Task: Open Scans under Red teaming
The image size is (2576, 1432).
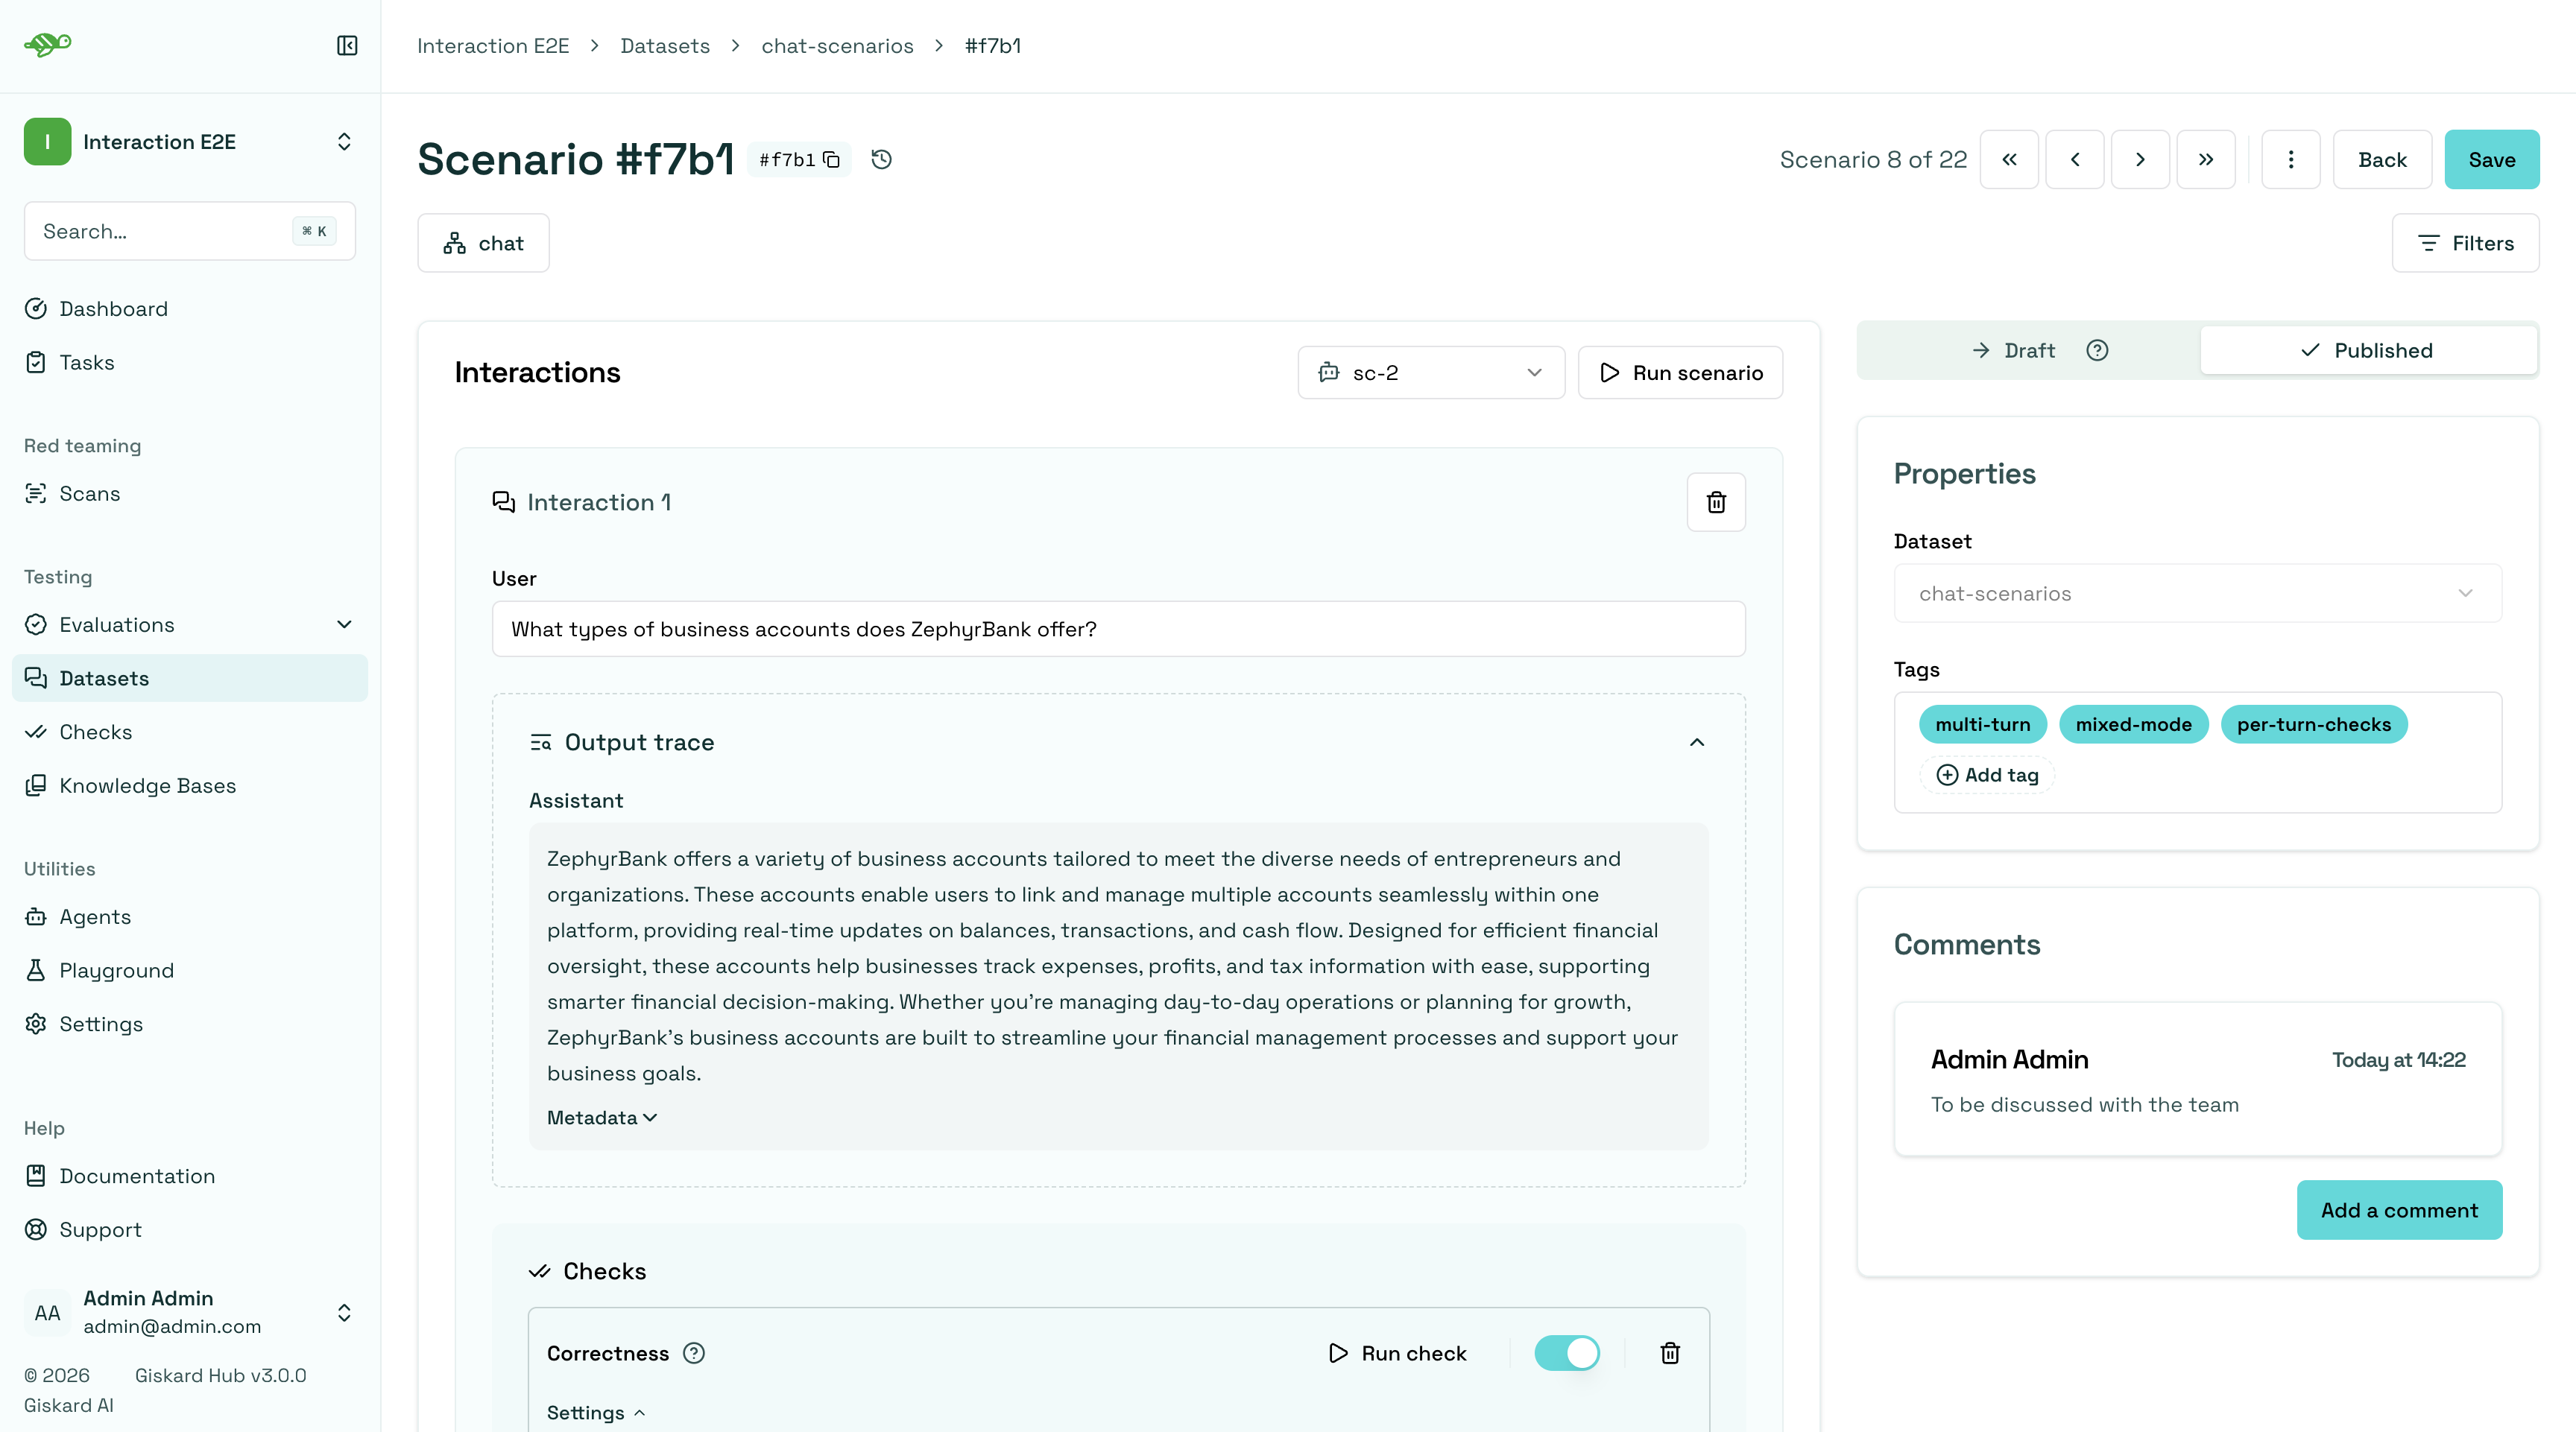Action: [190, 494]
